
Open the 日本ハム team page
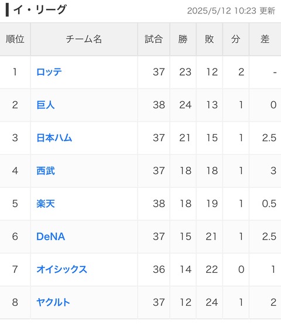tap(54, 138)
